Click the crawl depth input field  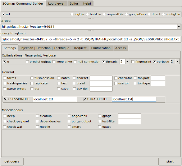(101, 84)
